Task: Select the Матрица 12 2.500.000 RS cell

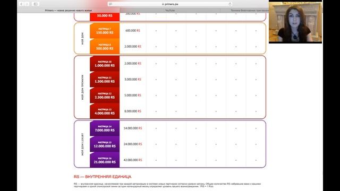Action: (105, 95)
